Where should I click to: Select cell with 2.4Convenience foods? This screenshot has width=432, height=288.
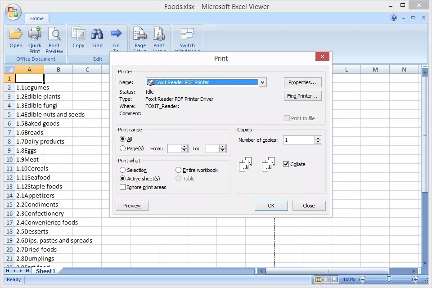30,222
